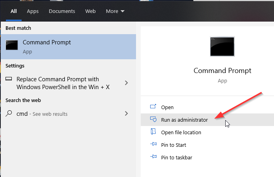Click the keyboard icon beside Replace Command Prompt setting
The image size is (274, 177).
pyautogui.click(x=9, y=79)
